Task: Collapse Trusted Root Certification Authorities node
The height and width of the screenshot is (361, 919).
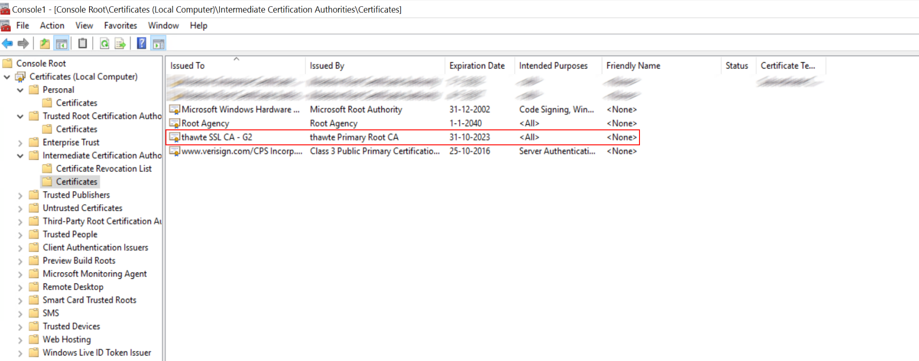Action: coord(20,116)
